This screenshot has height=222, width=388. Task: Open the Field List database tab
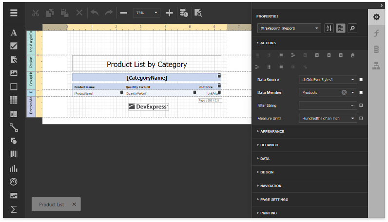click(x=376, y=49)
